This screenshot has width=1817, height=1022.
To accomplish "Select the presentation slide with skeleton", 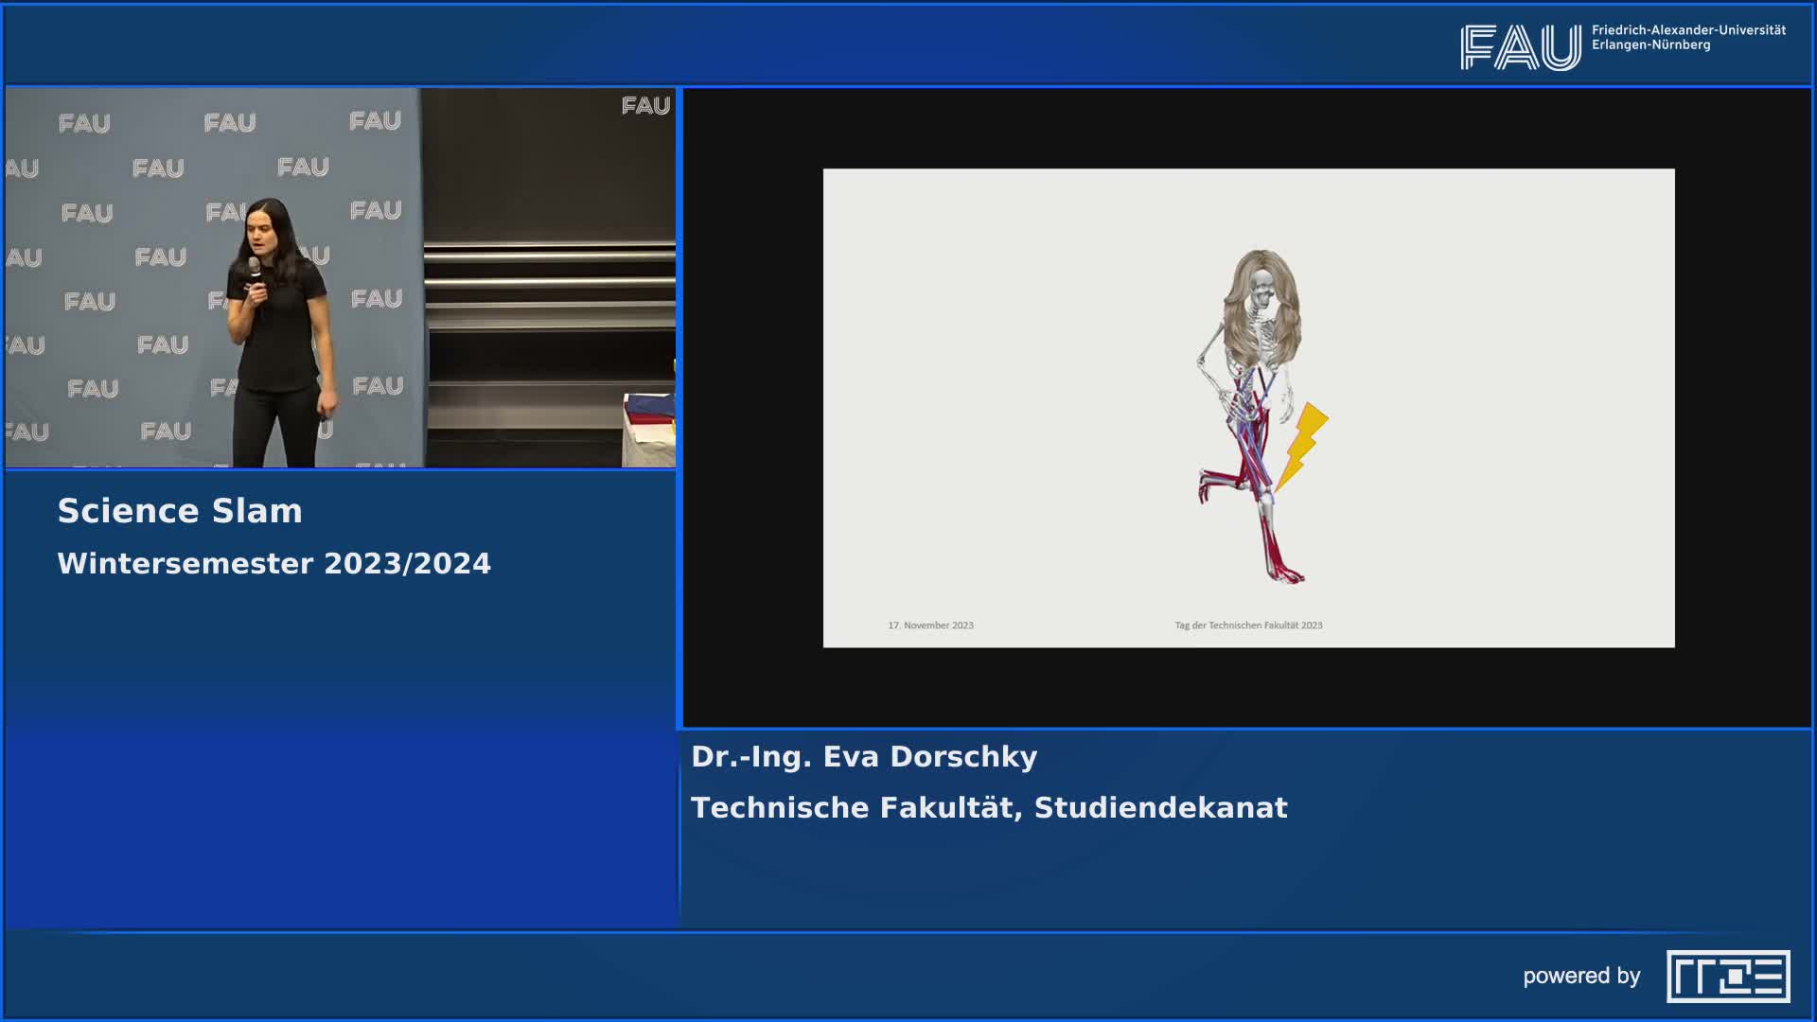I will click(x=1248, y=408).
